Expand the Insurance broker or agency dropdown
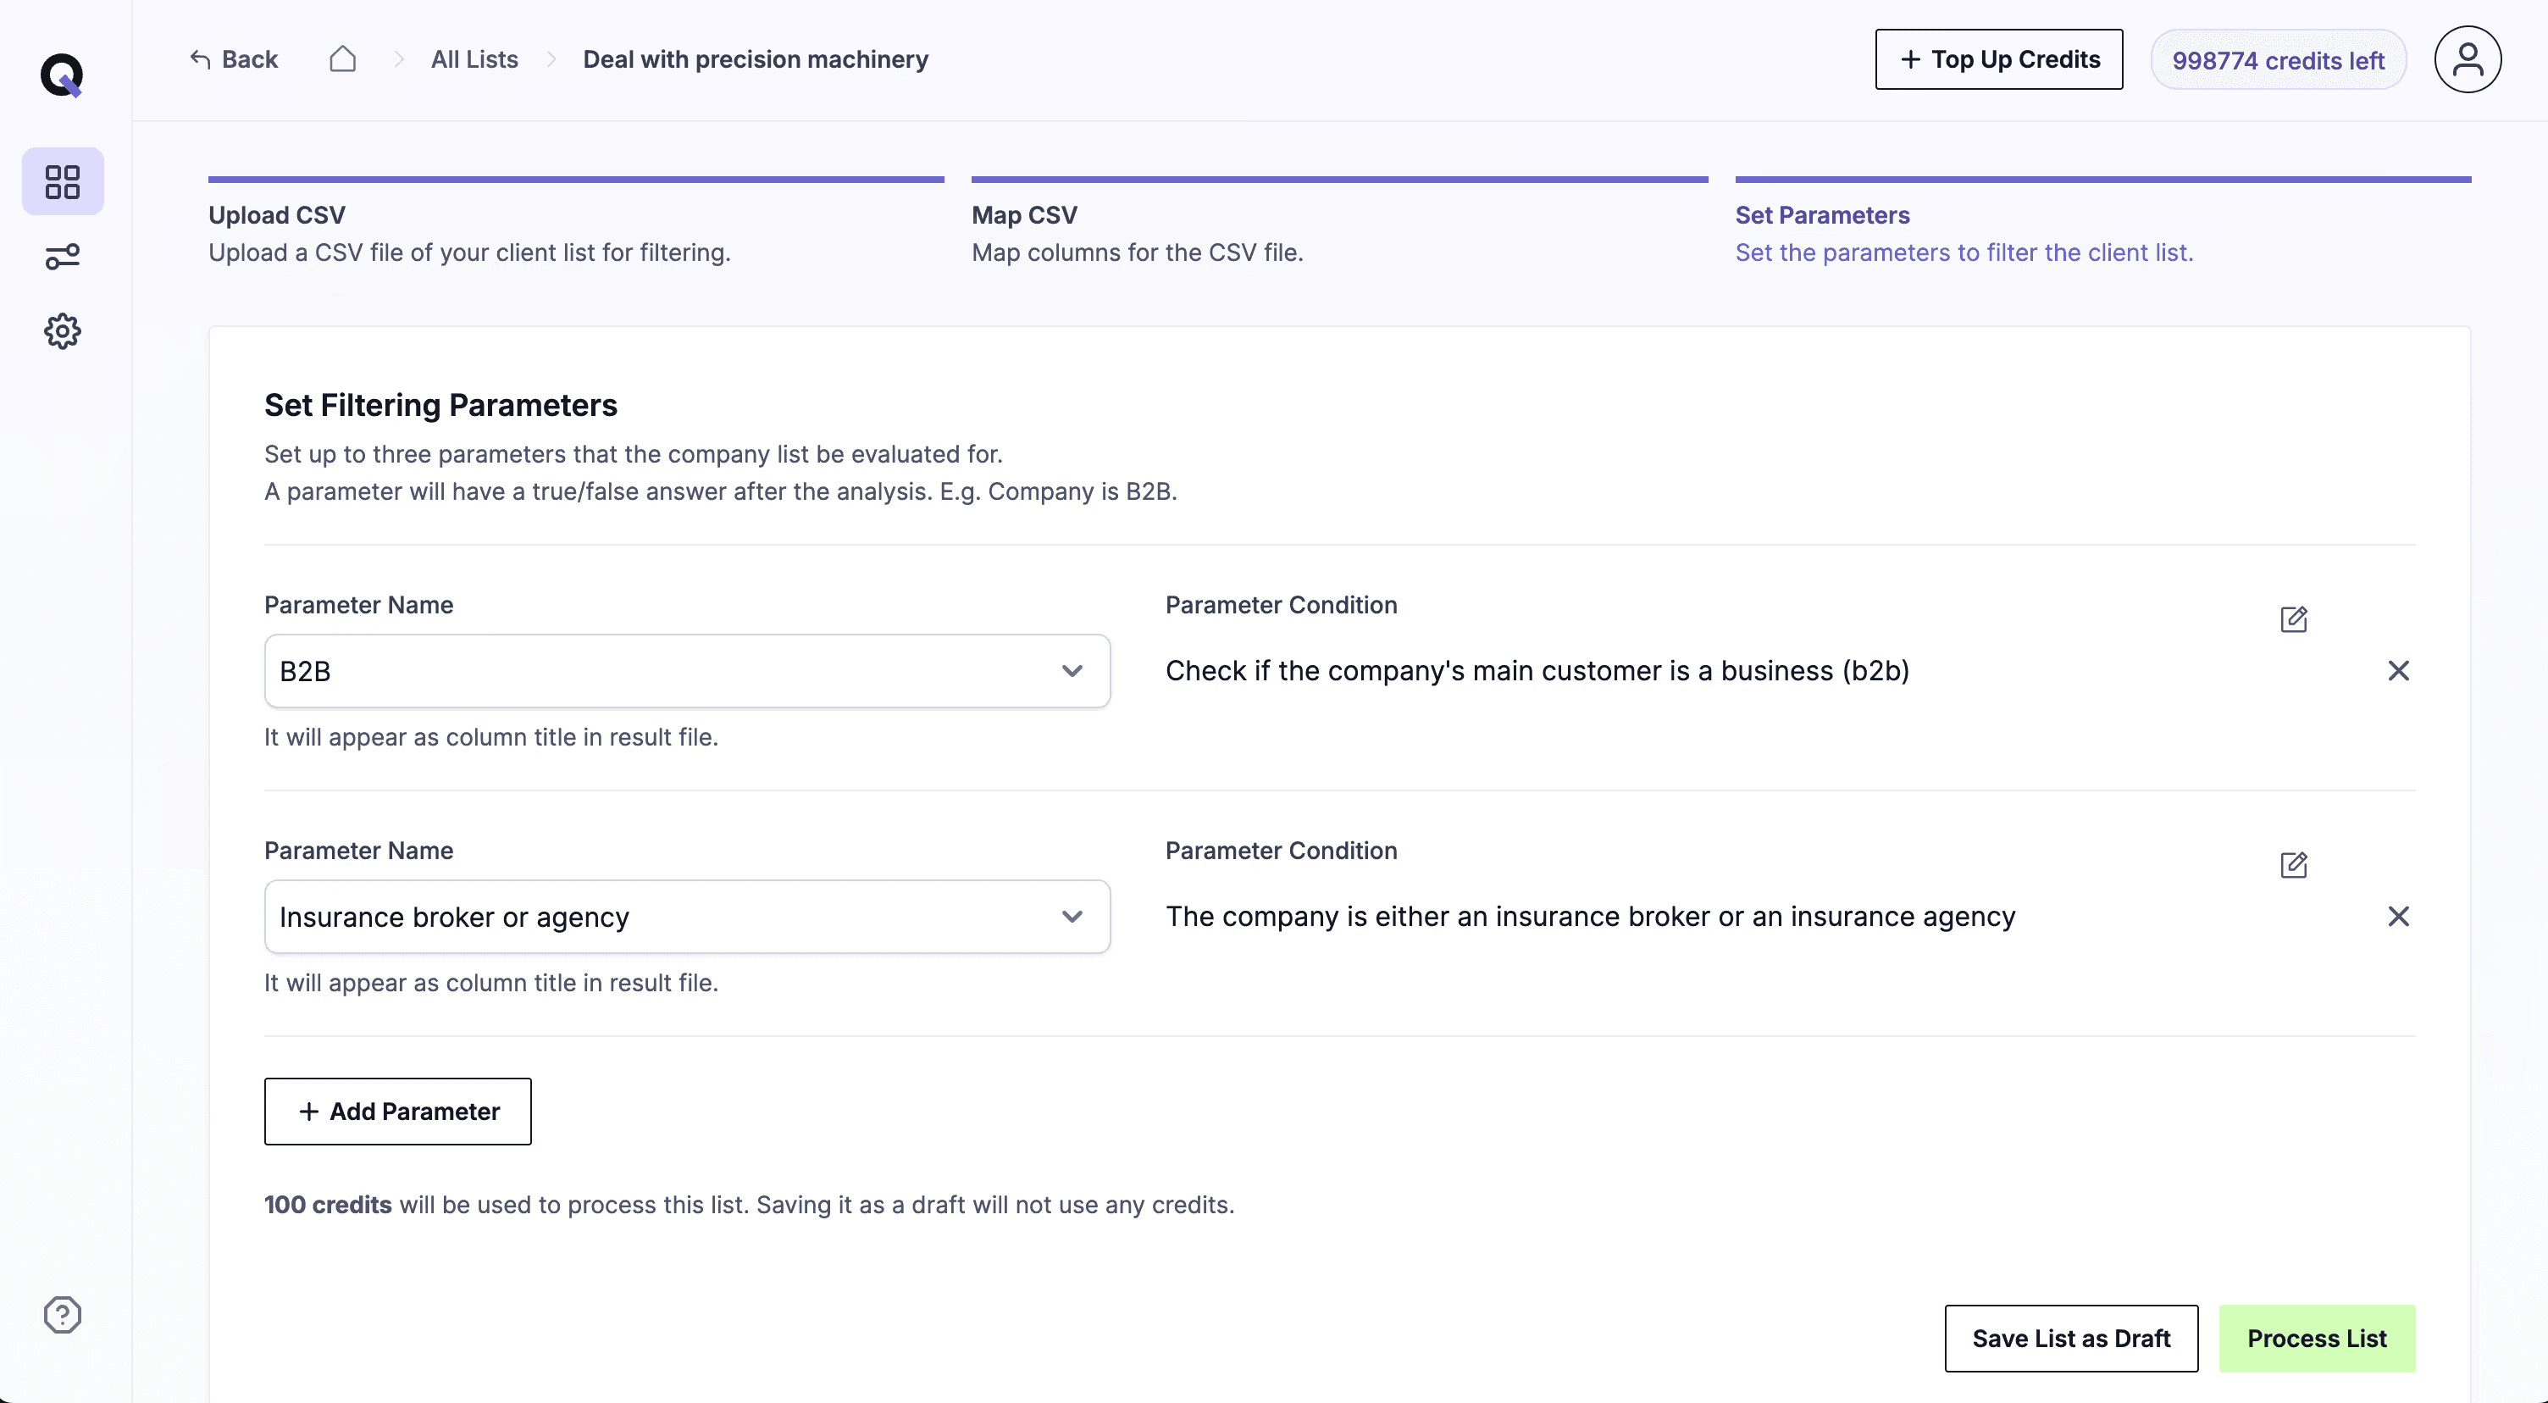Viewport: 2548px width, 1403px height. coord(1072,916)
